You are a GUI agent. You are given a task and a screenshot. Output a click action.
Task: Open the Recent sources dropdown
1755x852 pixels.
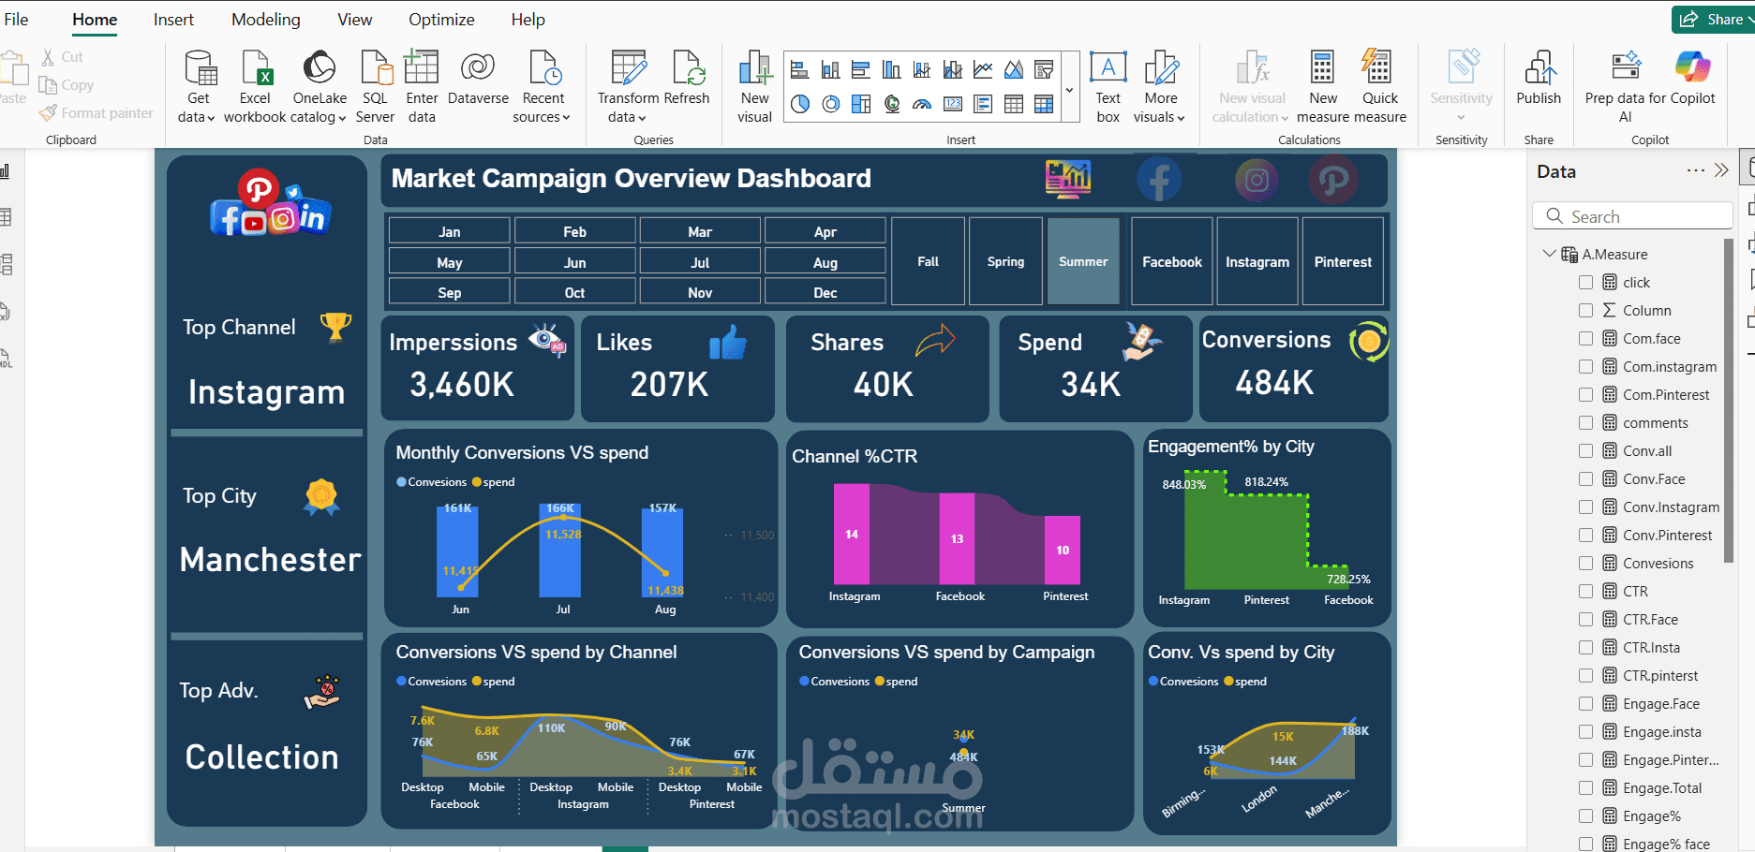click(566, 118)
